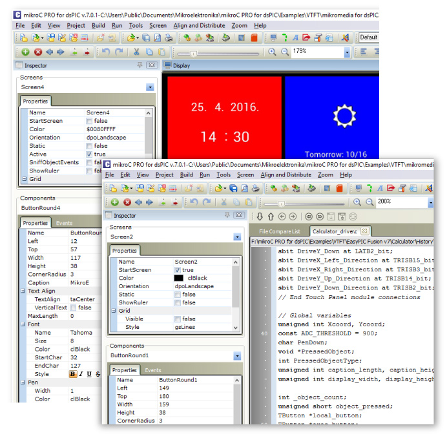Click the black Color swatch for Screen2
Image resolution: width=447 pixels, height=440 pixels.
(x=179, y=278)
